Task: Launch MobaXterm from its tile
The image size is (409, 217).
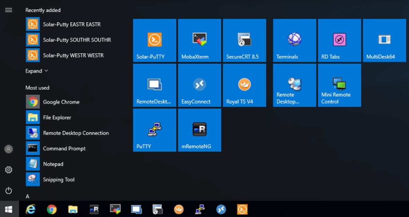Action: coord(200,40)
